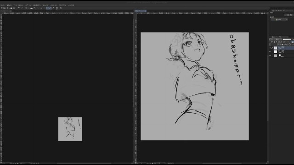Hide the paper layer with eye icon
This screenshot has width=294, height=165.
(x=270, y=56)
